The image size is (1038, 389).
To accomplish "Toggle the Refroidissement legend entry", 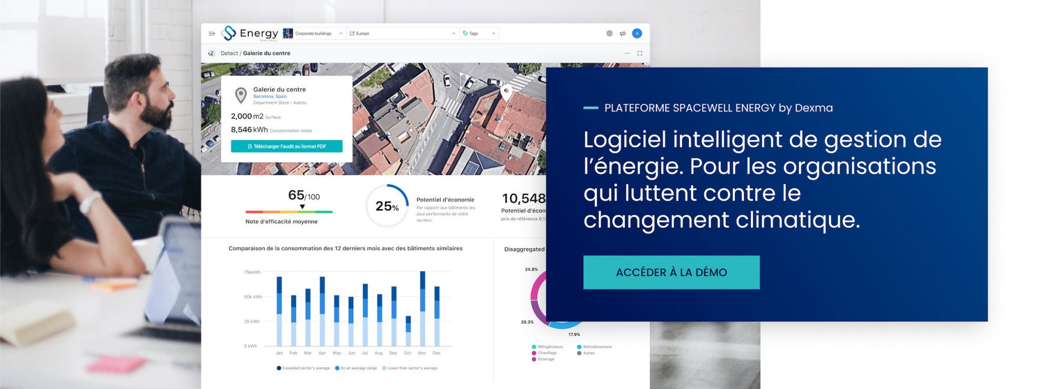I will [595, 347].
